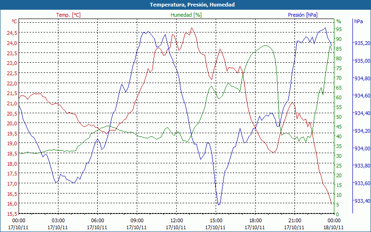The image size is (371, 232).
Task: Click humidity axis value 85
Action: point(339,49)
